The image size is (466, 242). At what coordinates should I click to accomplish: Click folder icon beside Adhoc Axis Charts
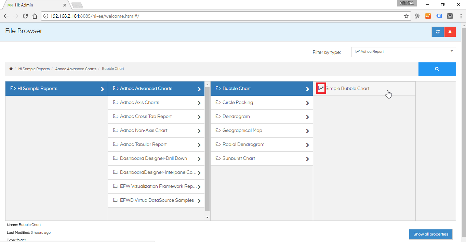click(x=116, y=102)
